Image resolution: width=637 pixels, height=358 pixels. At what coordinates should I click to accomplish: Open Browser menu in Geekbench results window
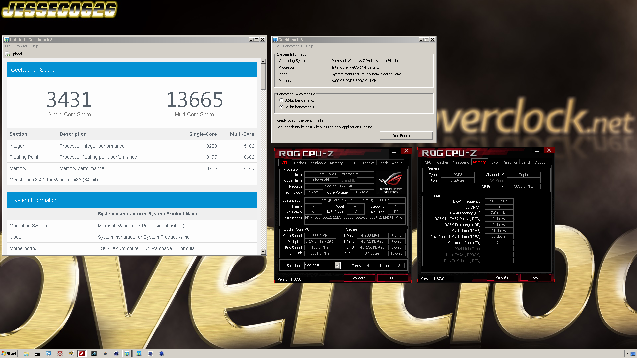(x=21, y=46)
